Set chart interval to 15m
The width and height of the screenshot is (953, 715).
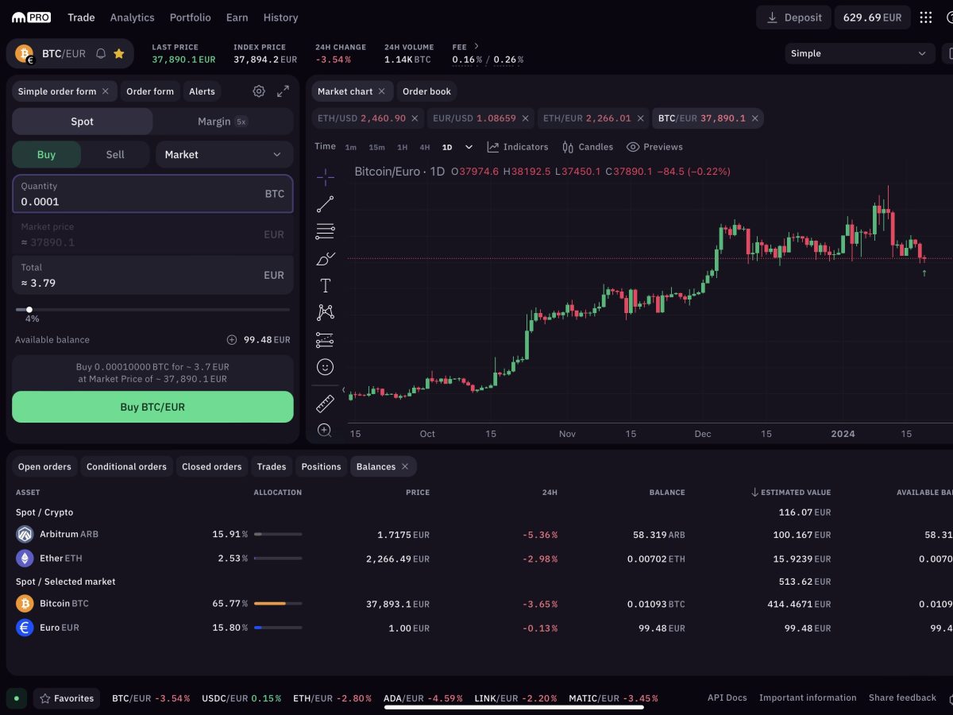tap(376, 147)
